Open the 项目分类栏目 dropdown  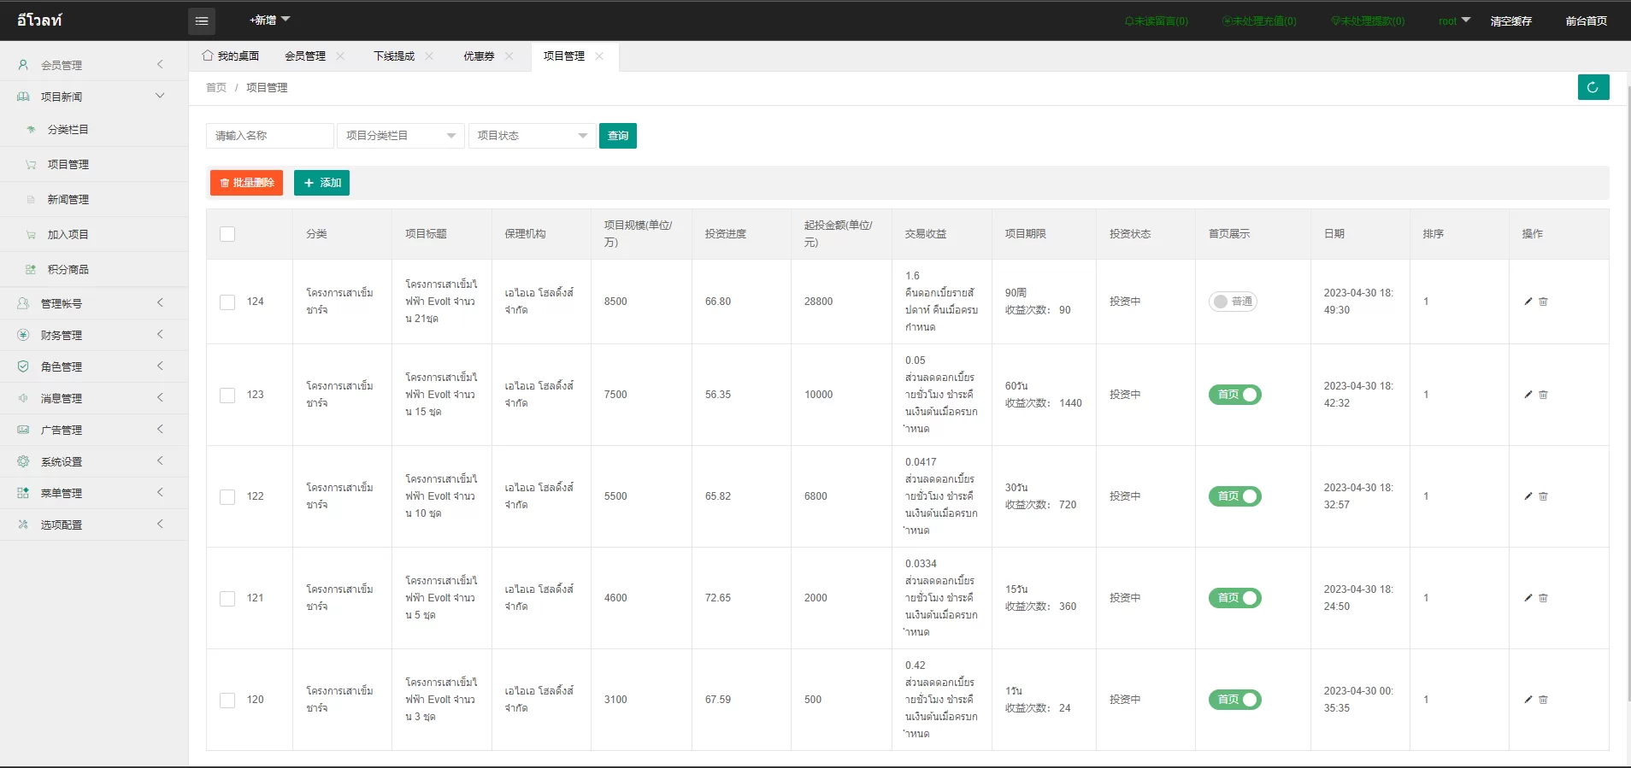tap(400, 136)
